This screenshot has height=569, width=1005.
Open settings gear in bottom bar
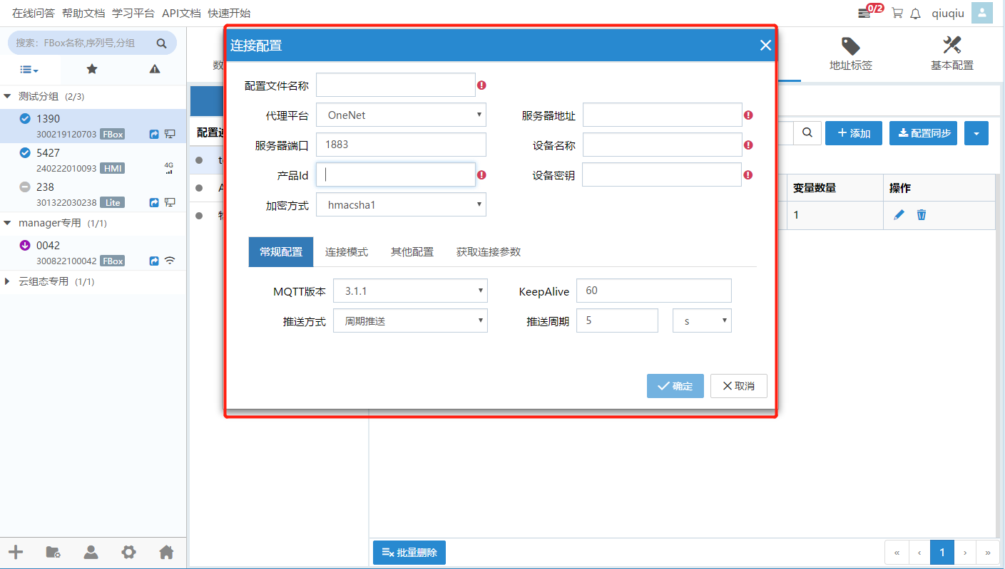[x=128, y=552]
